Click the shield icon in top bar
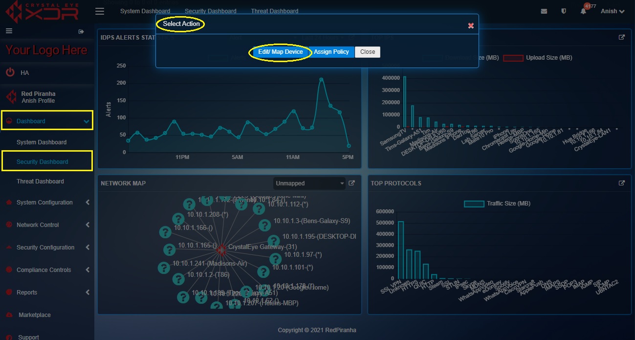The height and width of the screenshot is (340, 635). click(564, 11)
